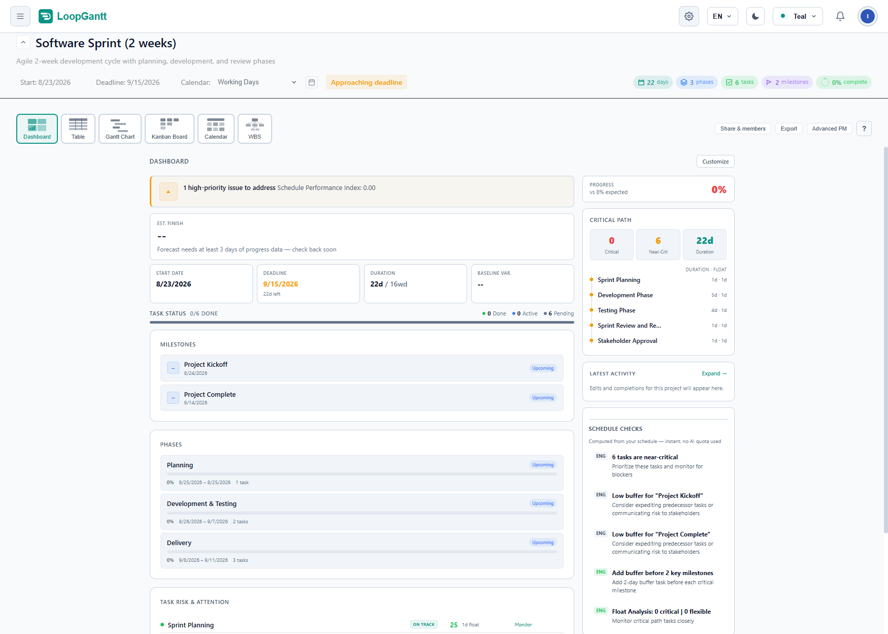The image size is (888, 634).
Task: Expand the Latest Activity panel
Action: pyautogui.click(x=714, y=373)
